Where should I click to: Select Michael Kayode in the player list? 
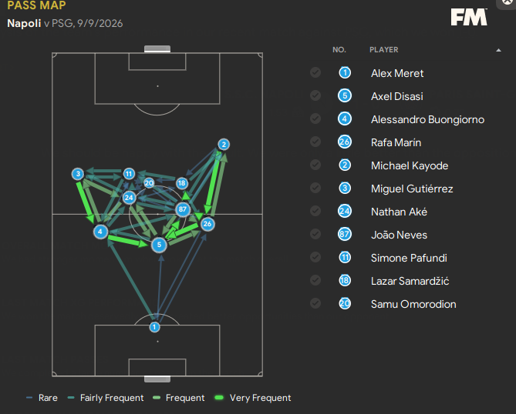410,165
